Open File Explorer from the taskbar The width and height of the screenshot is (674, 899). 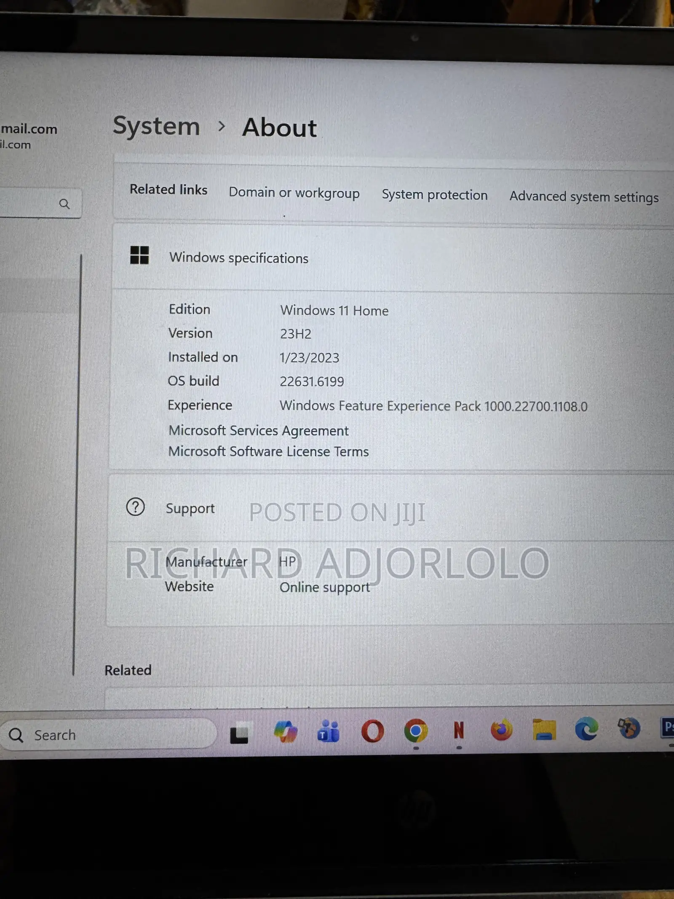pyautogui.click(x=544, y=729)
